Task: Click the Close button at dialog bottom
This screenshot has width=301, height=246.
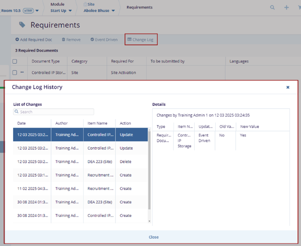Action: pyautogui.click(x=154, y=237)
